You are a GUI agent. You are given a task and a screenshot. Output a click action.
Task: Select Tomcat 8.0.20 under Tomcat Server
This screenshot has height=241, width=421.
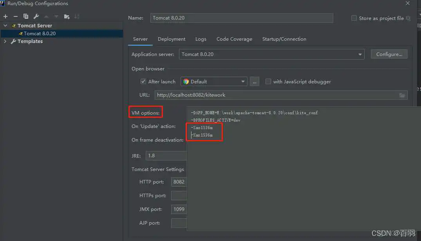(x=39, y=33)
